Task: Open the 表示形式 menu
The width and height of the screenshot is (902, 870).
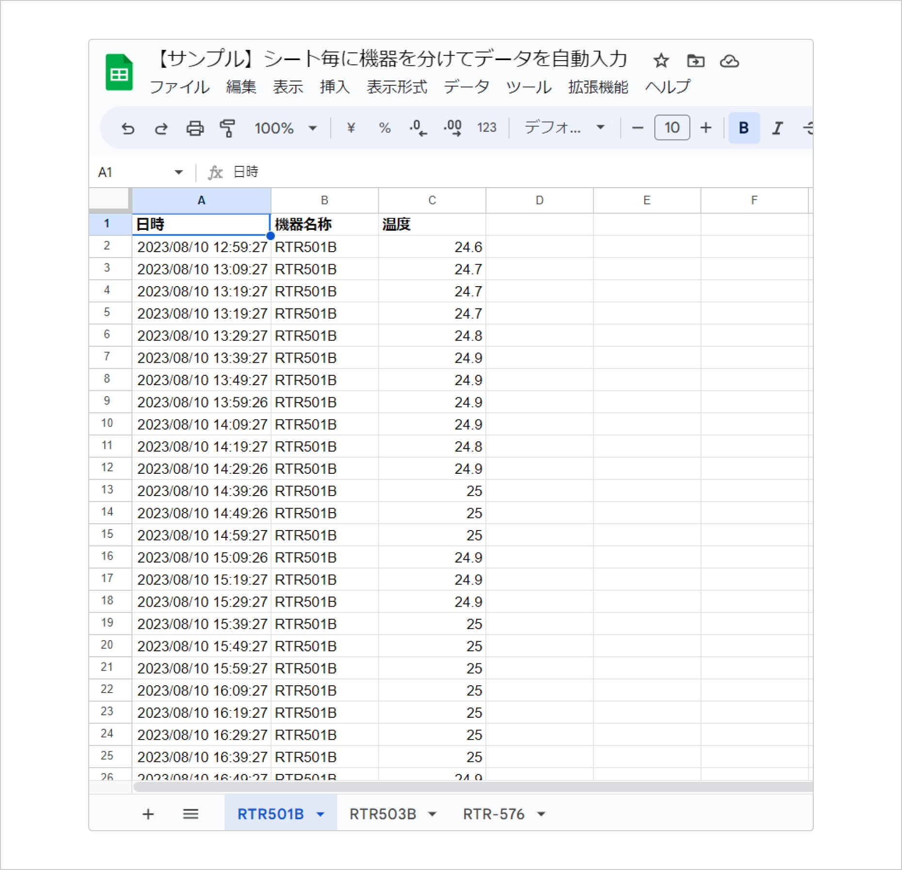Action: tap(397, 87)
